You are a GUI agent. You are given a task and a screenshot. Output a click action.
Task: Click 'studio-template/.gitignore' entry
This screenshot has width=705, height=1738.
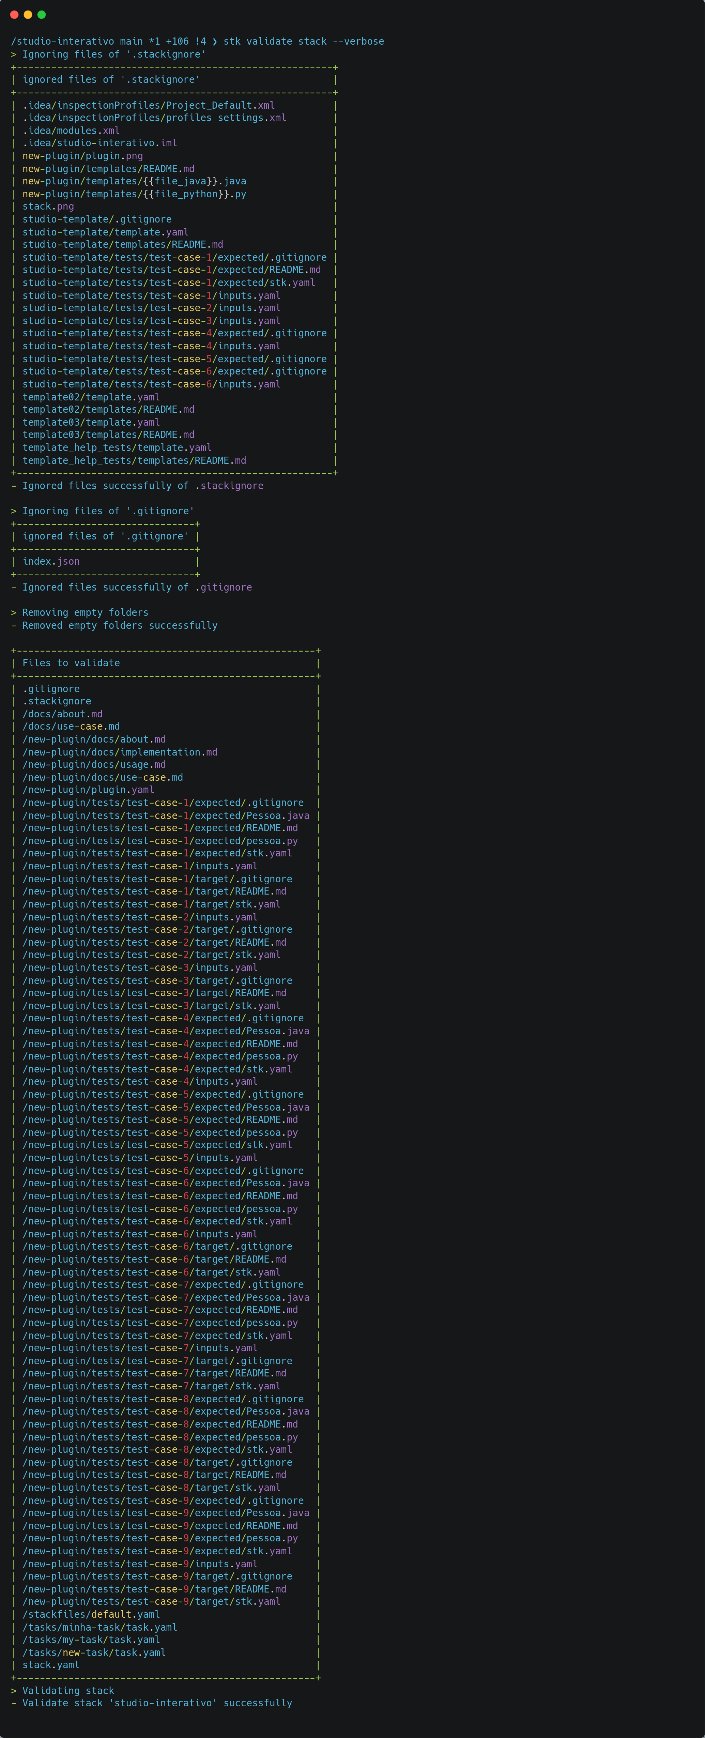pyautogui.click(x=96, y=219)
